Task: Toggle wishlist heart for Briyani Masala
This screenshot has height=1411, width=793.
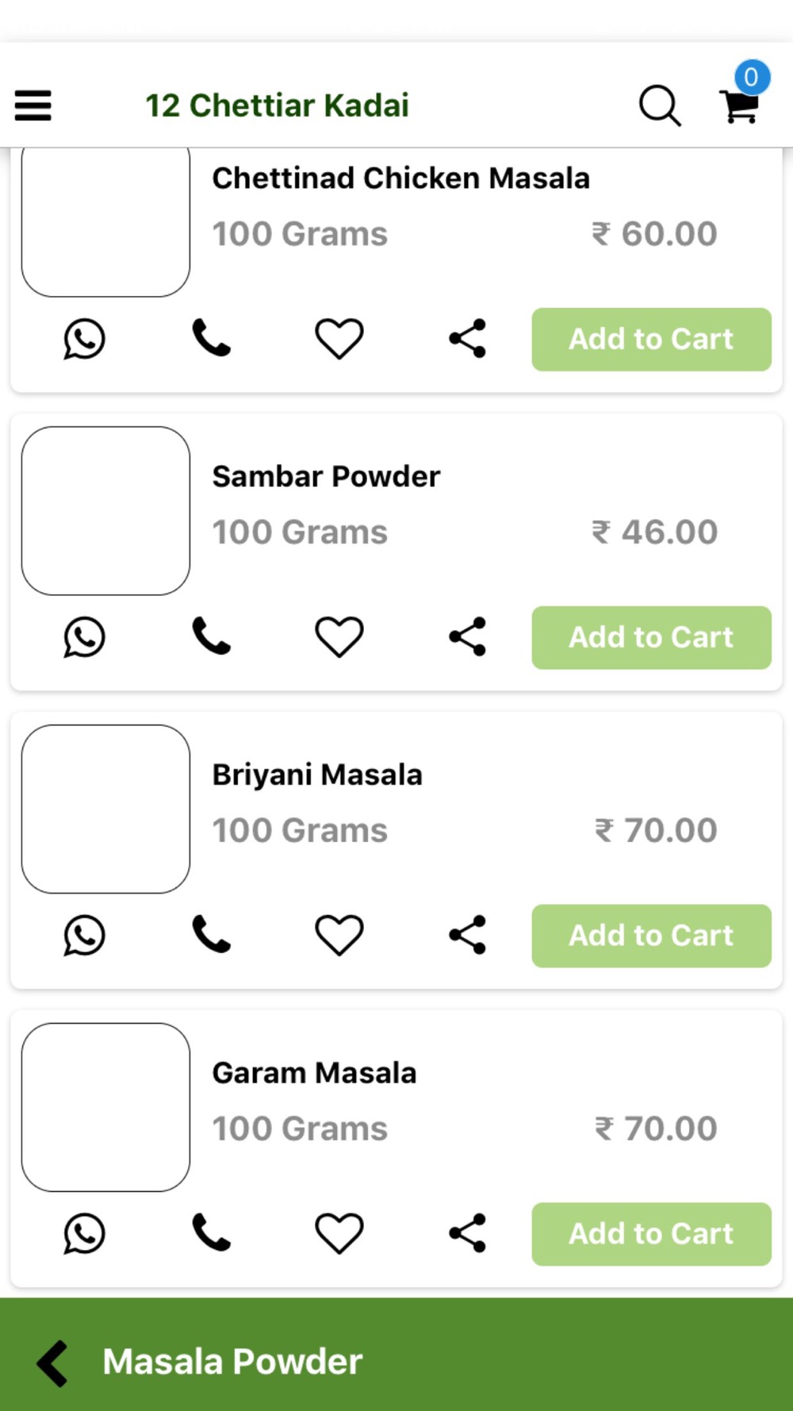Action: click(339, 935)
